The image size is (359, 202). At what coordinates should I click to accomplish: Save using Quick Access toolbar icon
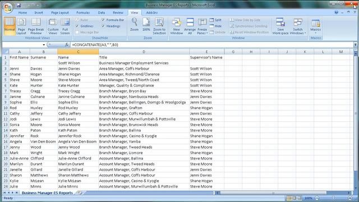coord(19,5)
